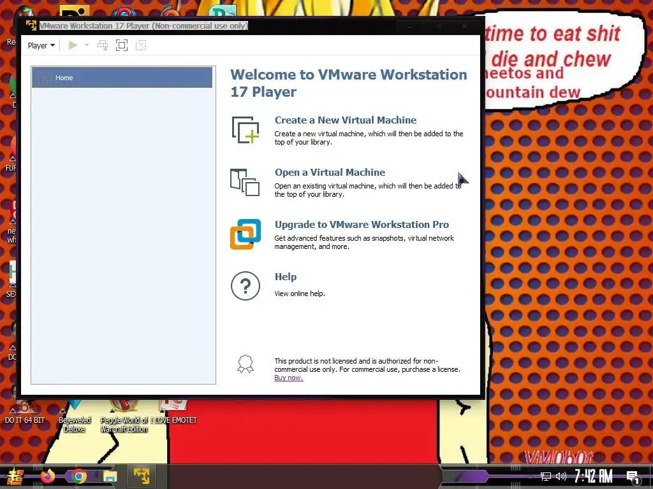Open the Start menu on the taskbar
The image size is (653, 489).
tap(15, 476)
